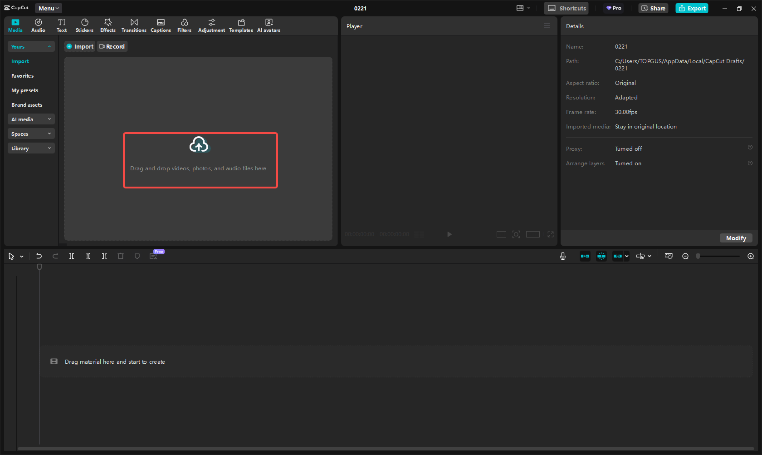Click the Marker shield icon
This screenshot has height=455, width=762.
[137, 256]
